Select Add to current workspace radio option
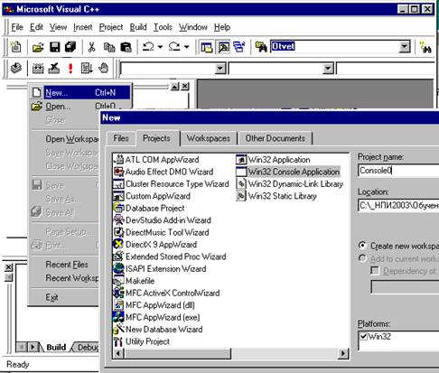The image size is (439, 373). [362, 258]
